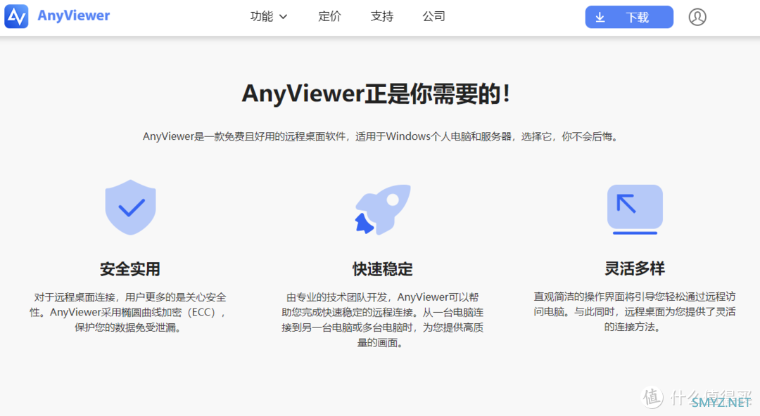Select the 灵活多样 heading

pos(635,268)
